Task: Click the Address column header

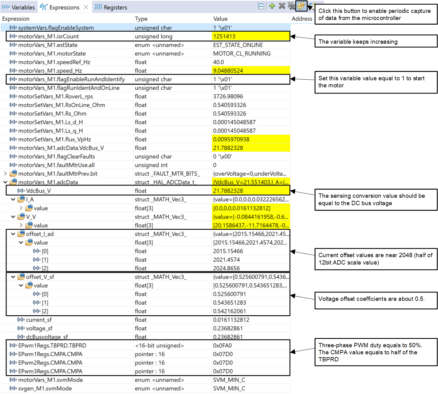Action: 302,19
